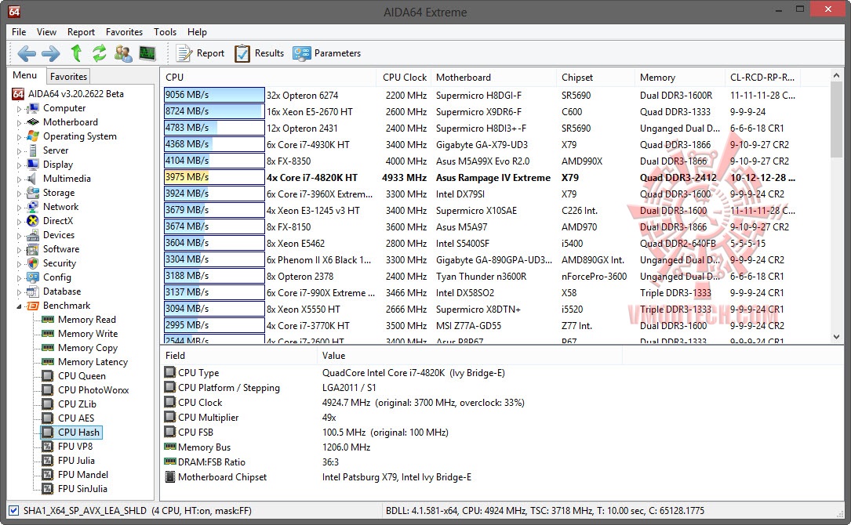Click the Refresh toolbar icon
This screenshot has width=851, height=525.
(x=100, y=53)
